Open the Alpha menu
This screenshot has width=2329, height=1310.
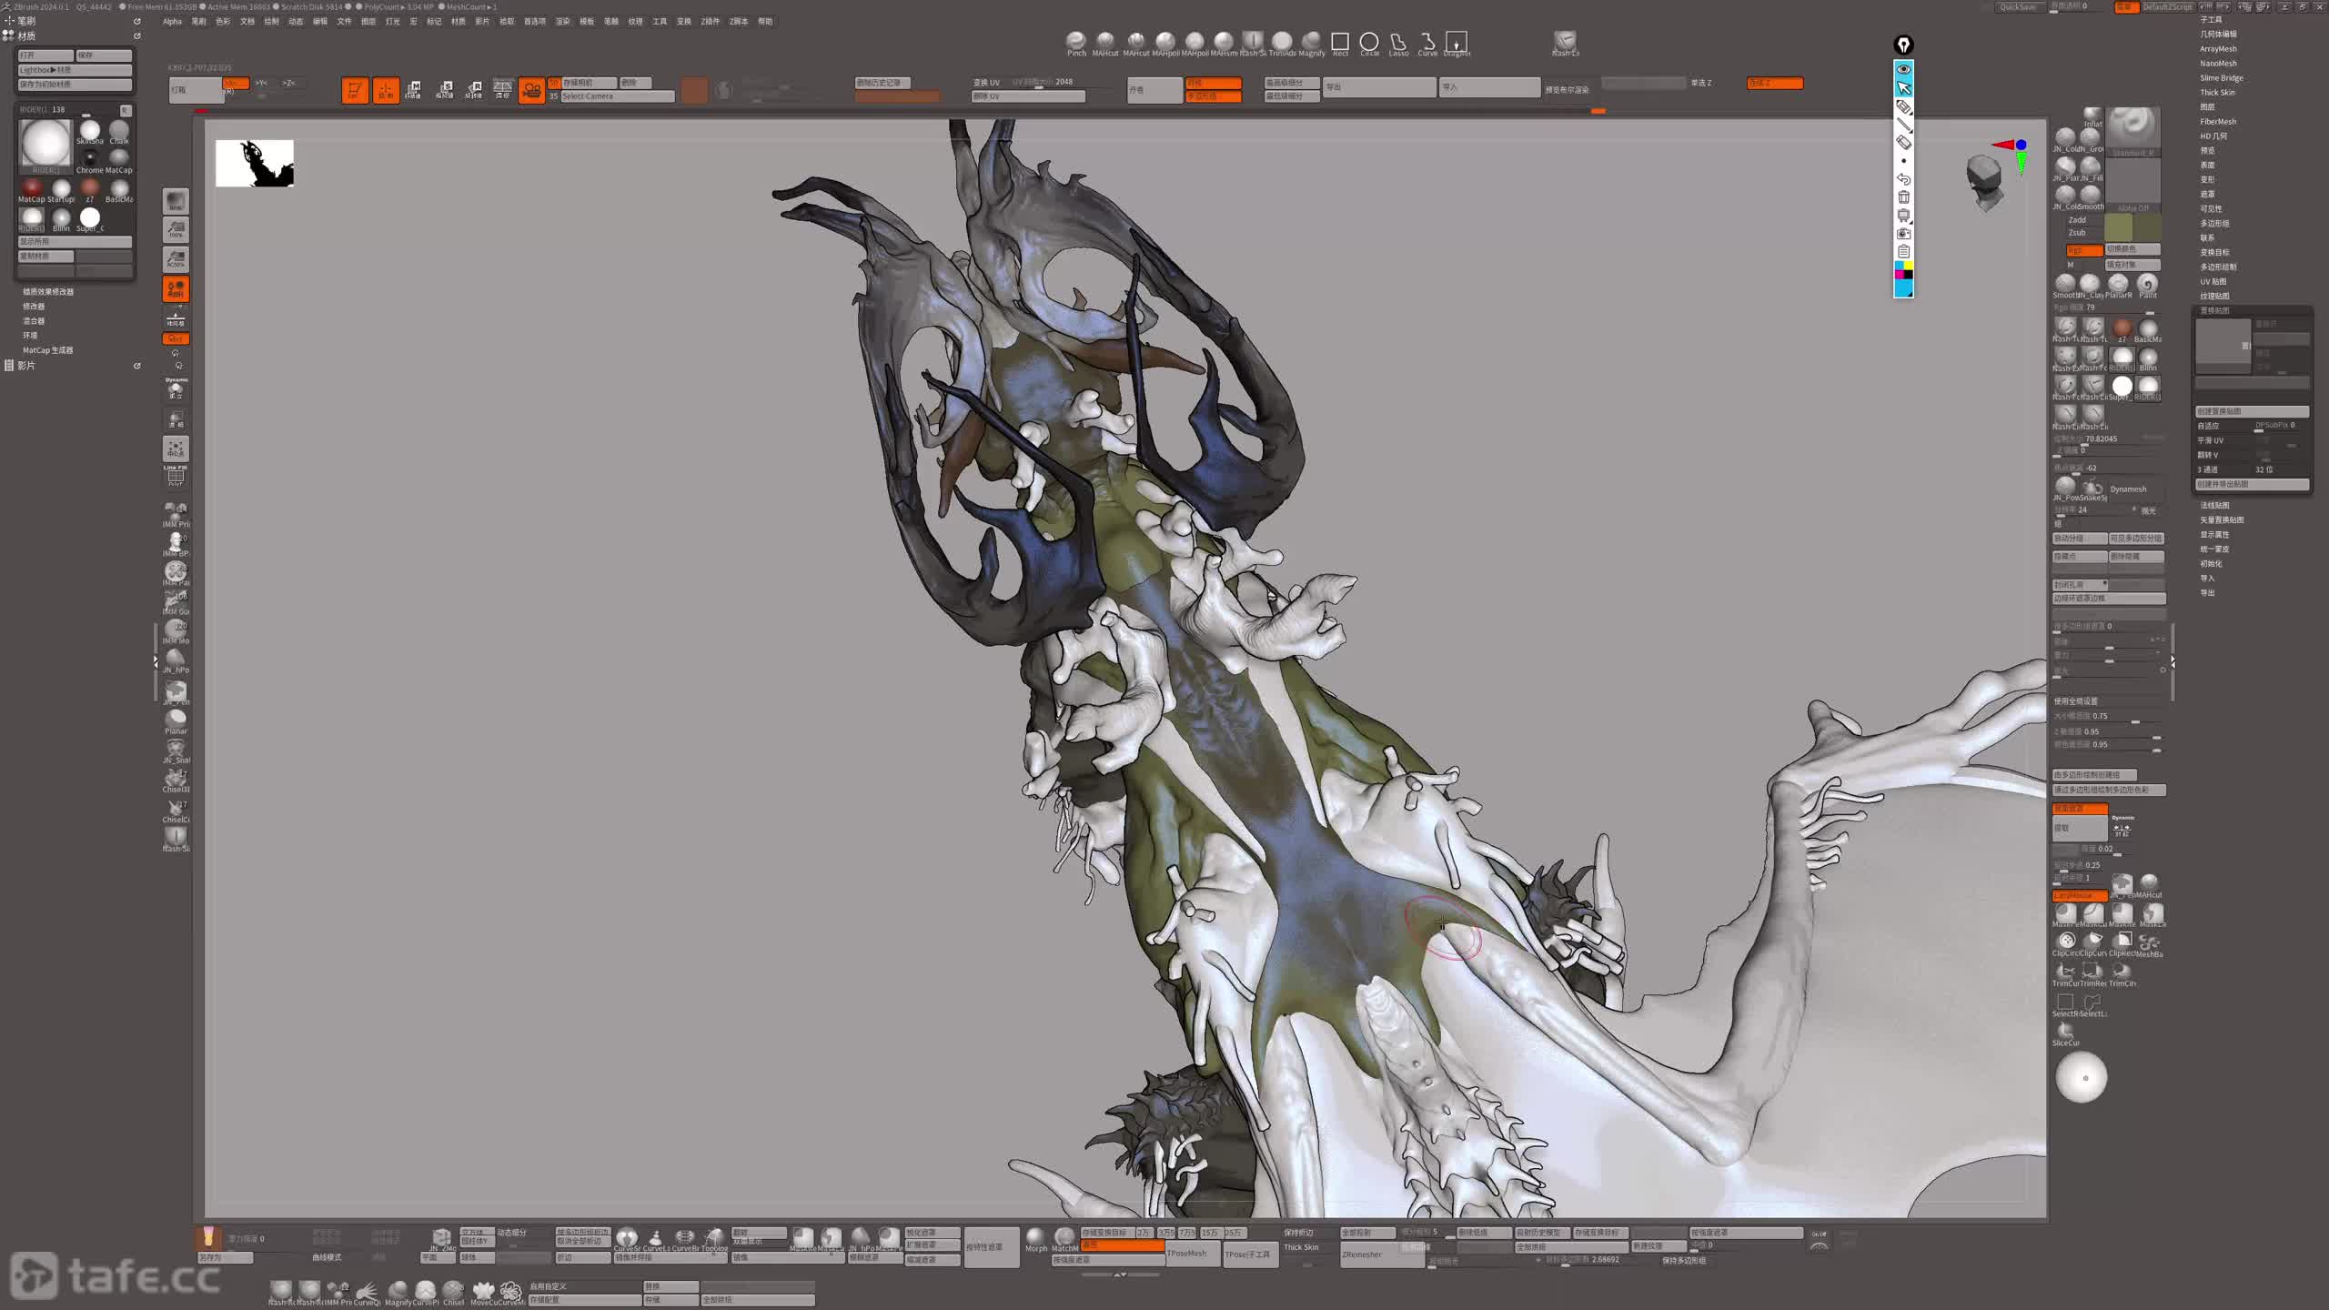[172, 22]
